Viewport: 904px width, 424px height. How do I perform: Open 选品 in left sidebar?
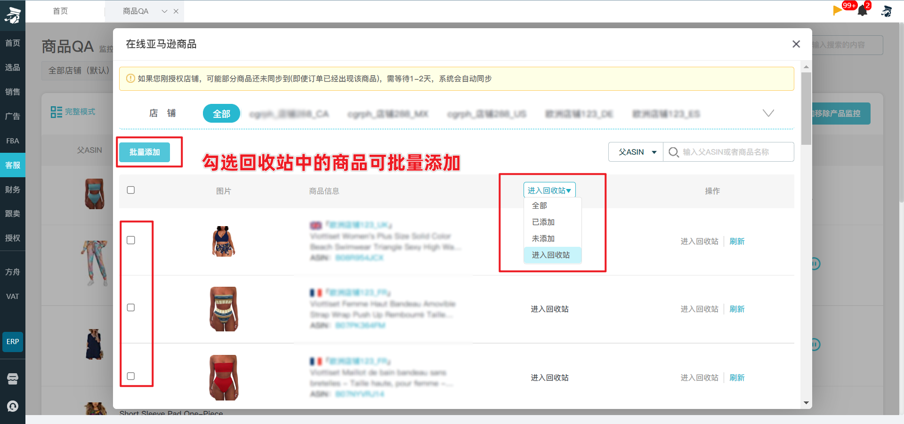tap(13, 68)
